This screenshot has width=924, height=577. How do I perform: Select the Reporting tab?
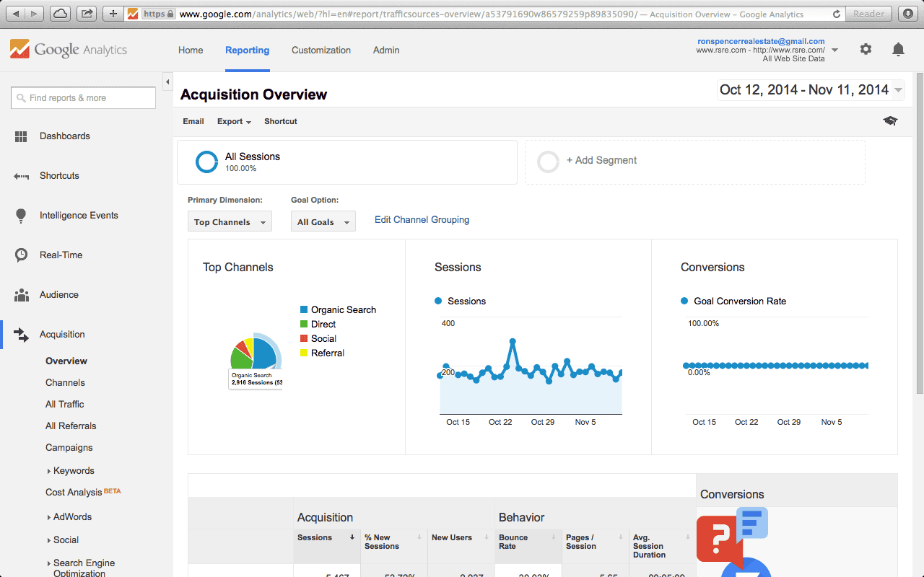(x=247, y=50)
